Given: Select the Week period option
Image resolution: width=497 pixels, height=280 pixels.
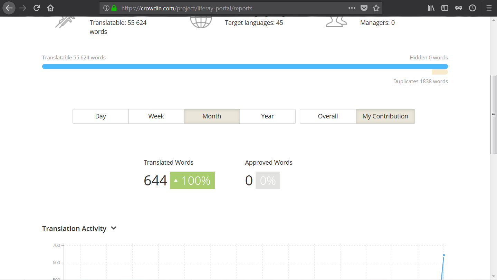Looking at the screenshot, I should [x=156, y=116].
